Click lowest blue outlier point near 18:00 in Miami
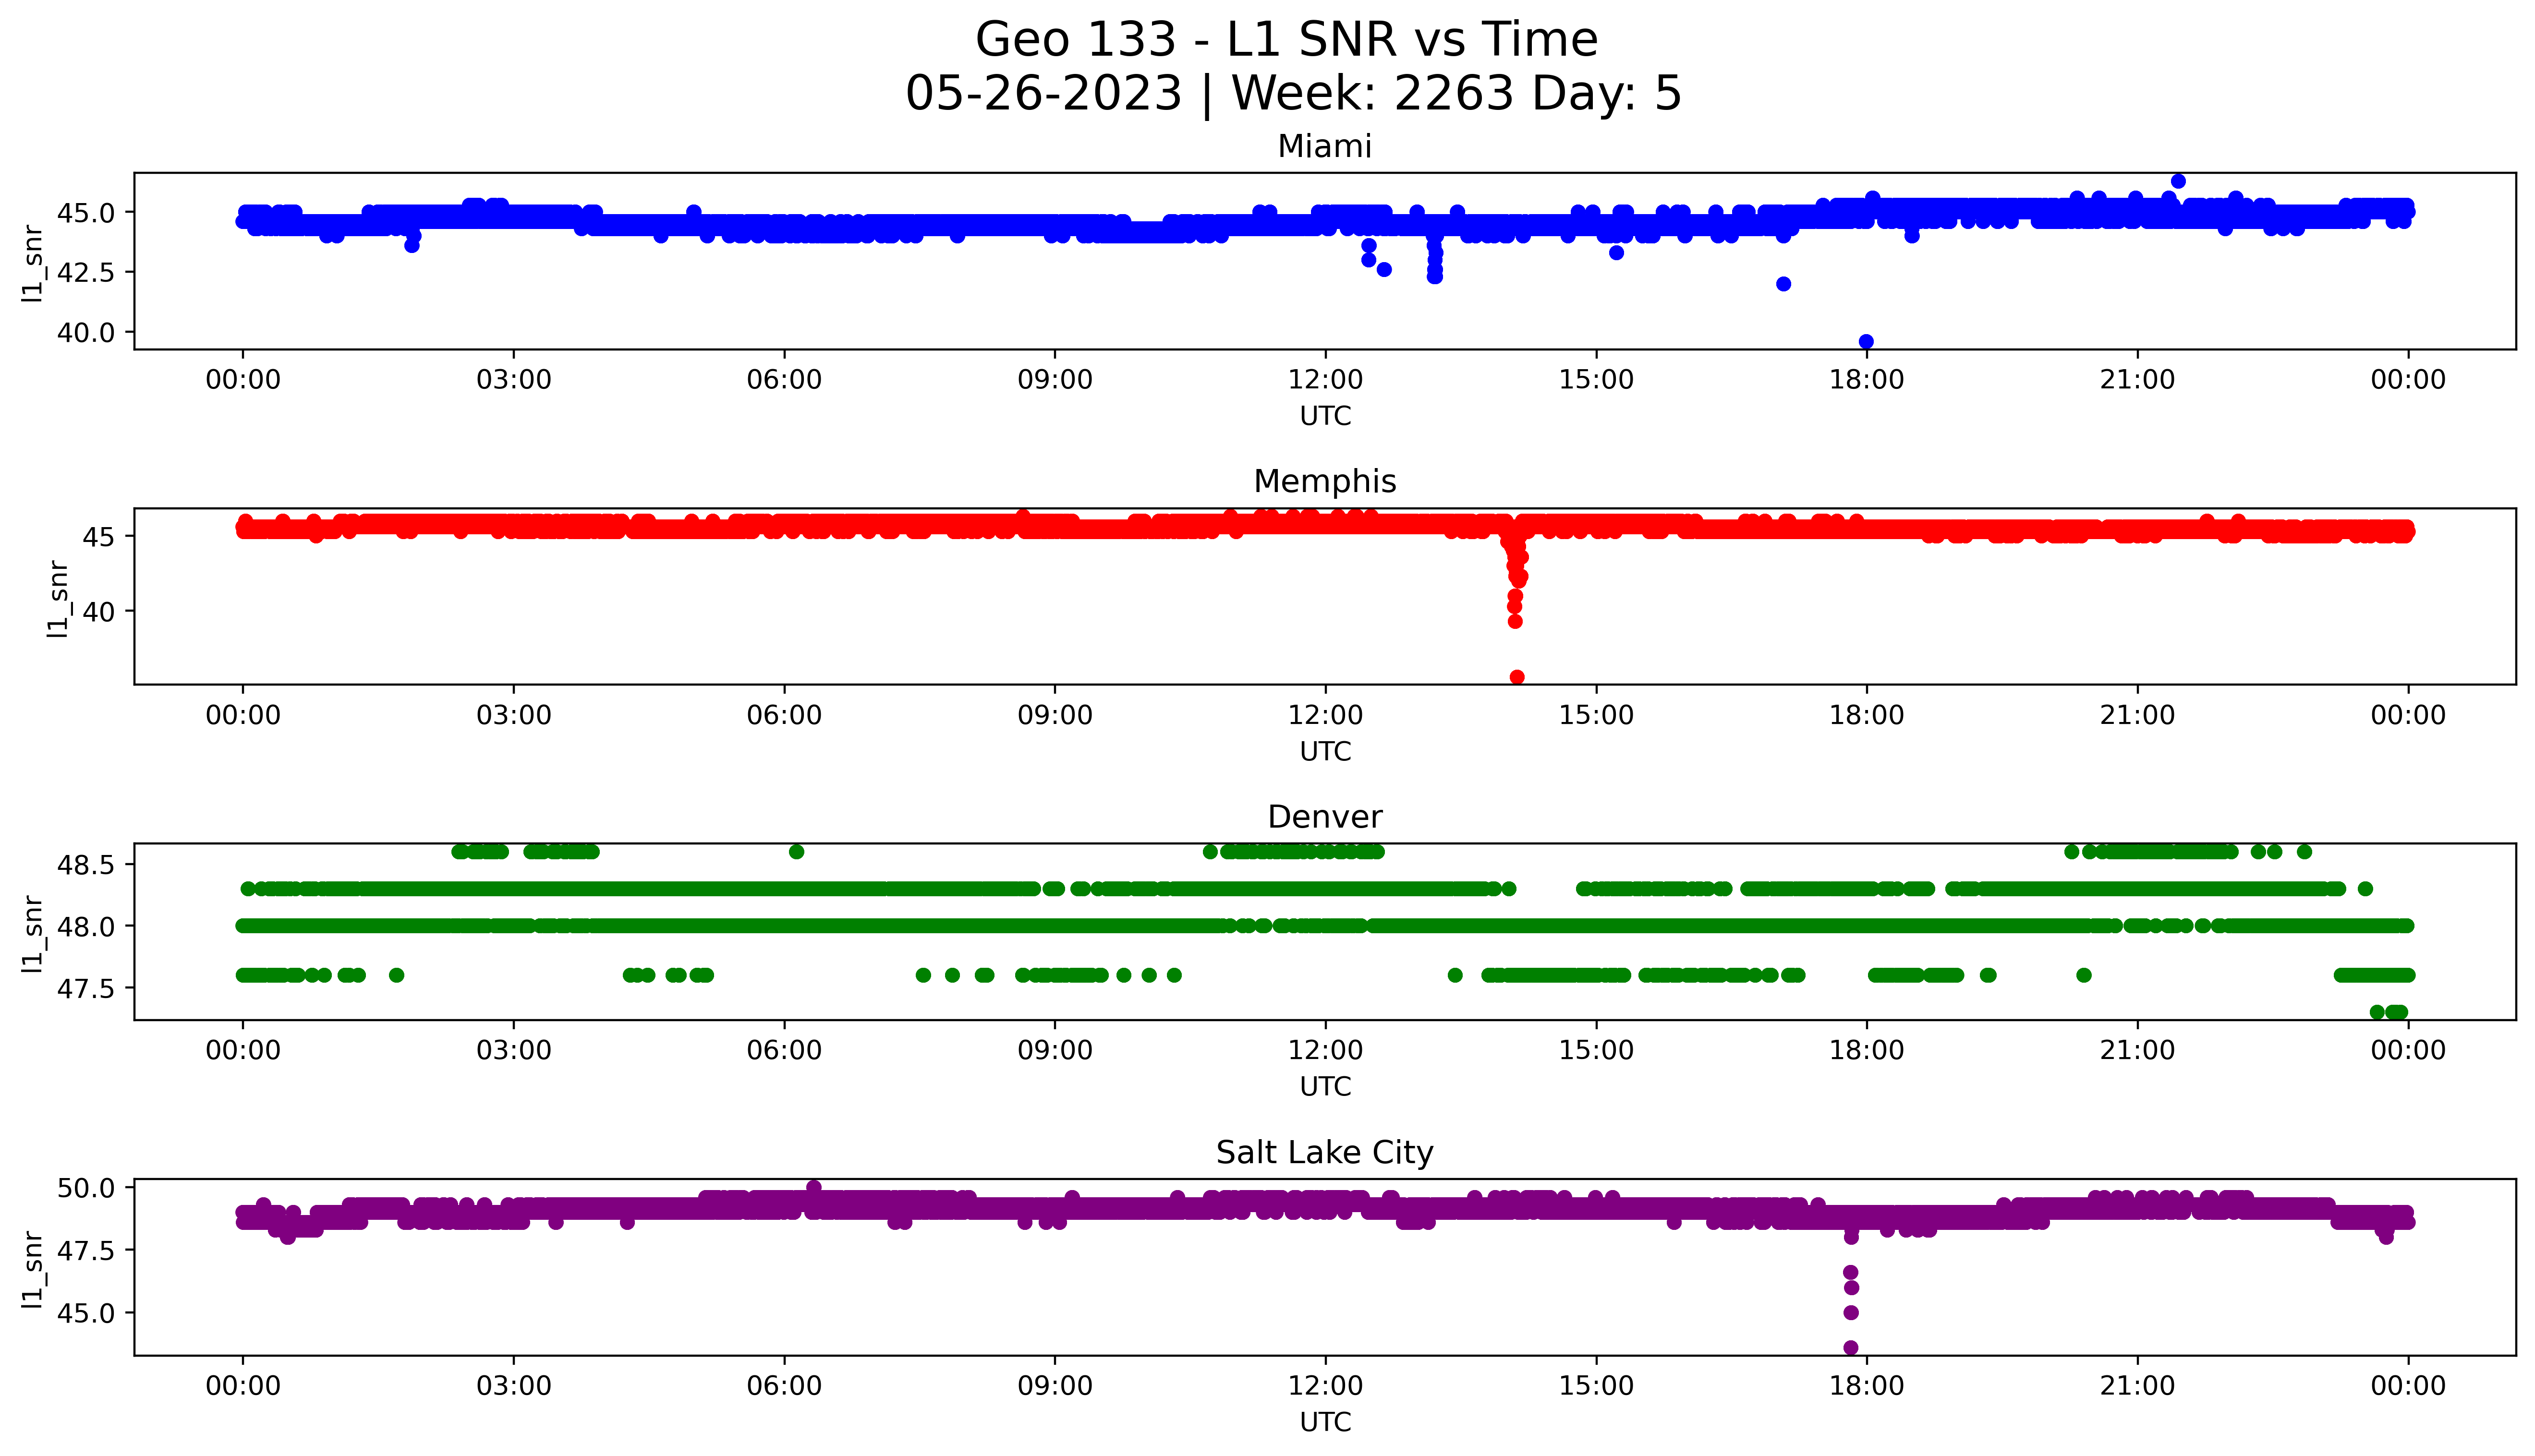This screenshot has width=2535, height=1456. 1866,342
